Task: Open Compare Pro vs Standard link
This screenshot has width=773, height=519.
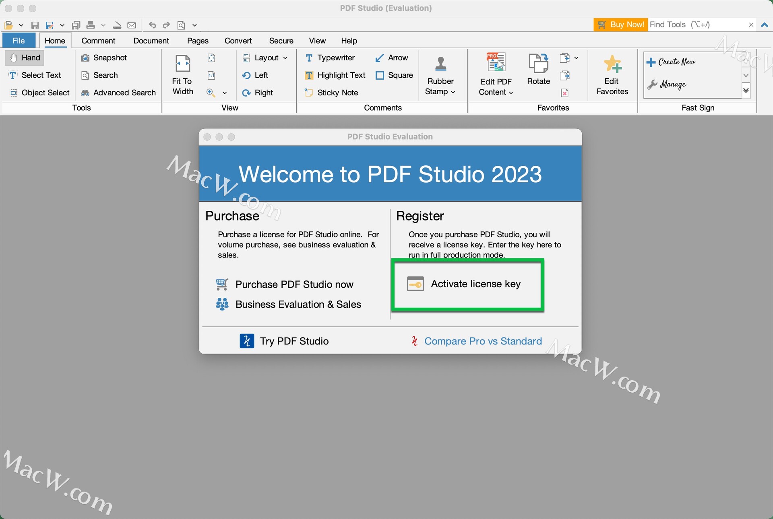Action: (x=477, y=341)
